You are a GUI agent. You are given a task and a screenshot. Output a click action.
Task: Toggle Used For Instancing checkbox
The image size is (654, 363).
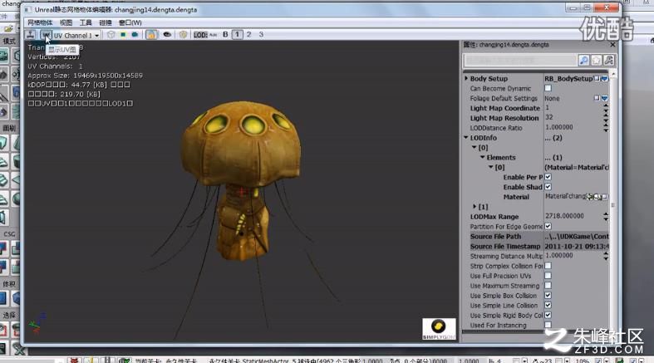(x=548, y=325)
